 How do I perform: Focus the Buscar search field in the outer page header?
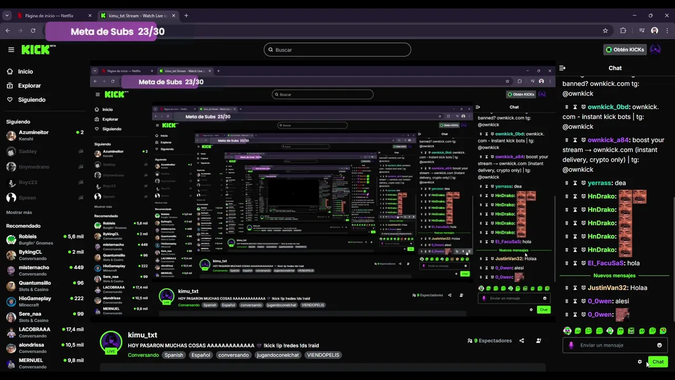pos(337,50)
